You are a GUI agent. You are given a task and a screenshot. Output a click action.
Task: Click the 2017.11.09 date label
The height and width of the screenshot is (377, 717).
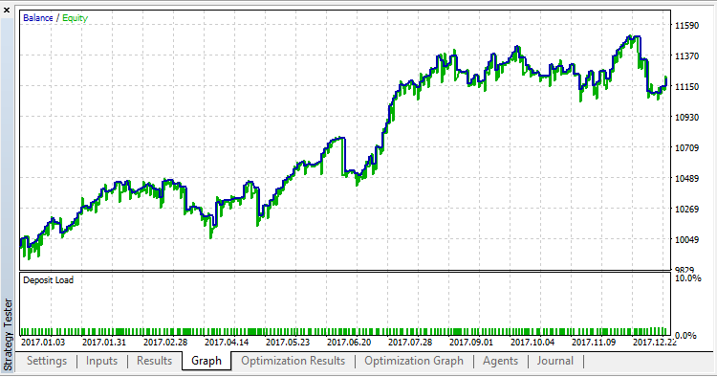[594, 343]
